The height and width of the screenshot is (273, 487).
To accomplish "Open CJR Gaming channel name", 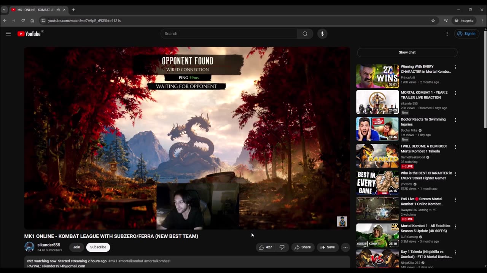I will coord(409,237).
